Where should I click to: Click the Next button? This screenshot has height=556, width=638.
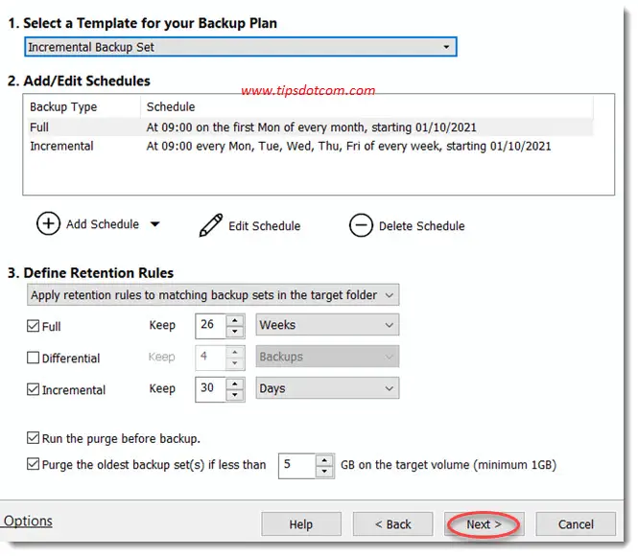tap(484, 524)
